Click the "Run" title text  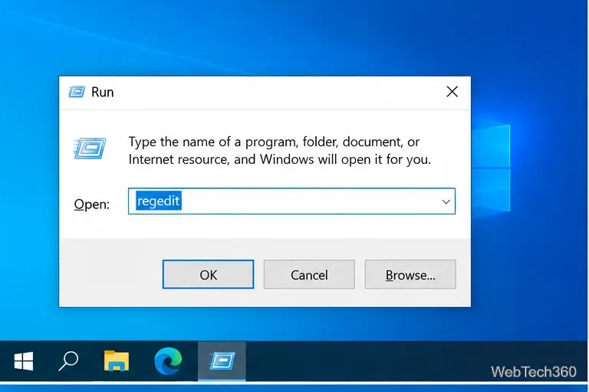(x=102, y=93)
